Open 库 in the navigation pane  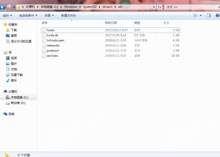[x=10, y=52]
